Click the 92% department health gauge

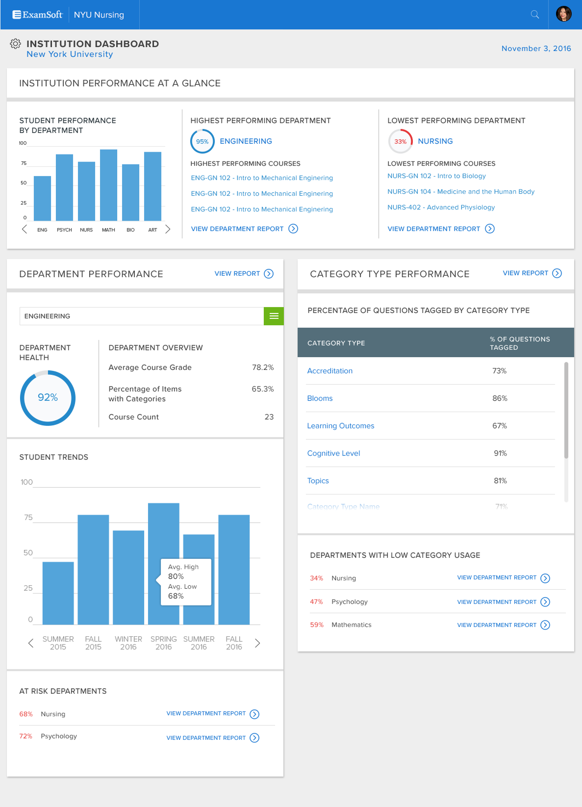point(48,398)
